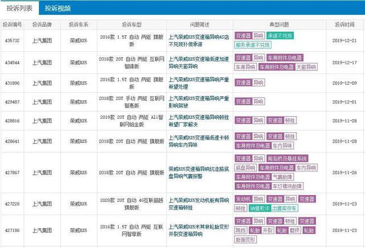Click model 2016款 1.5T 自动 两驱 互联网智享版
The width and height of the screenshot is (365, 248).
pyautogui.click(x=132, y=230)
